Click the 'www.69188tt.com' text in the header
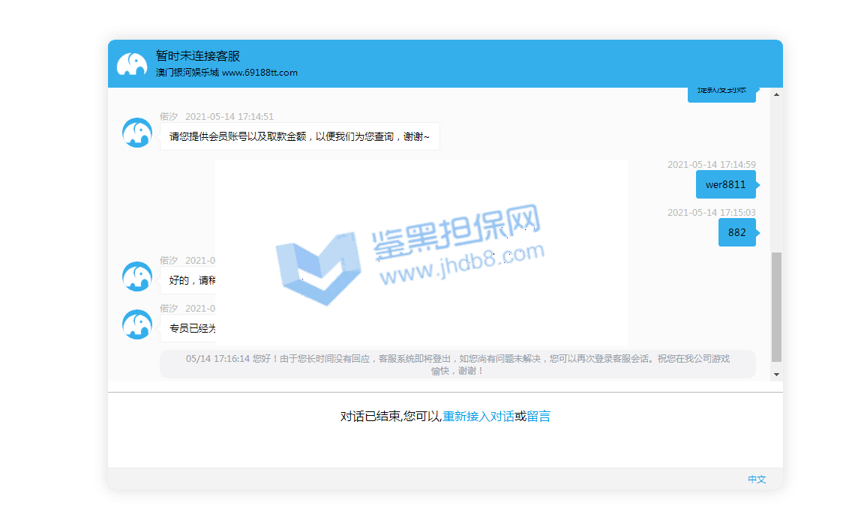This screenshot has height=505, width=843. click(x=259, y=73)
